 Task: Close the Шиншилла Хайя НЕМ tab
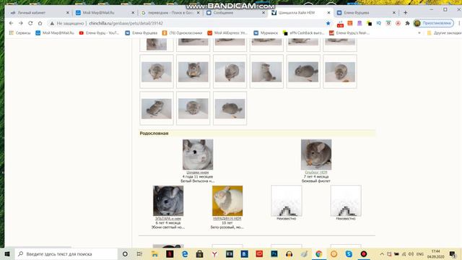(x=329, y=13)
